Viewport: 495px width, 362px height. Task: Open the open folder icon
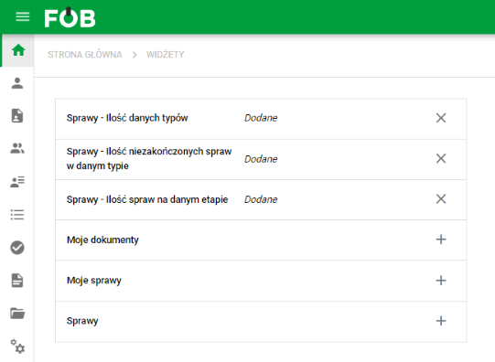tap(17, 314)
